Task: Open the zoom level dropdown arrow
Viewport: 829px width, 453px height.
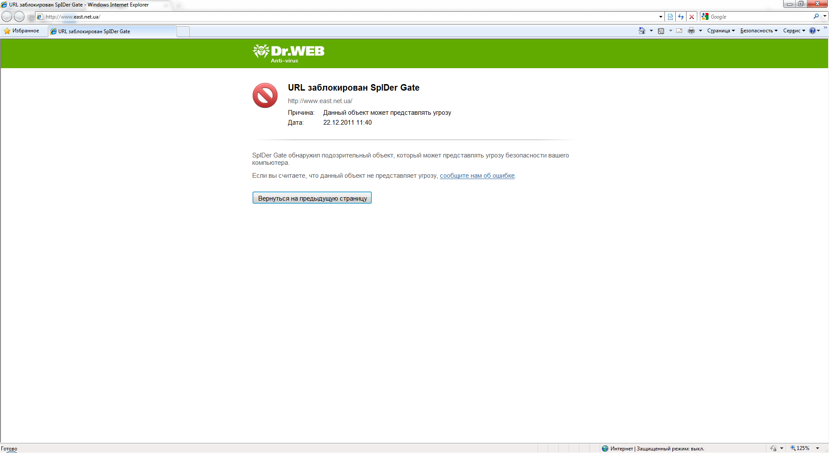Action: pos(817,448)
